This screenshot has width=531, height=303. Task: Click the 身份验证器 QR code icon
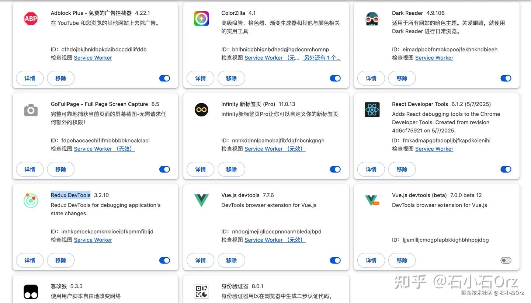[201, 292]
